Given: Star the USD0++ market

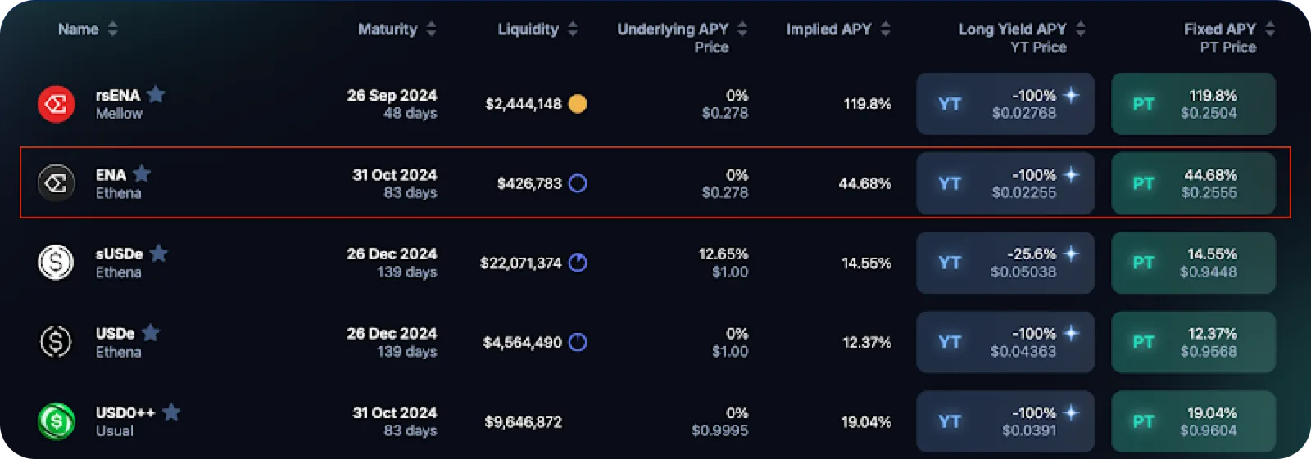Looking at the screenshot, I should [x=171, y=412].
